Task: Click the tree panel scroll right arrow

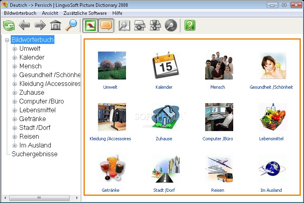Action: 77,198
